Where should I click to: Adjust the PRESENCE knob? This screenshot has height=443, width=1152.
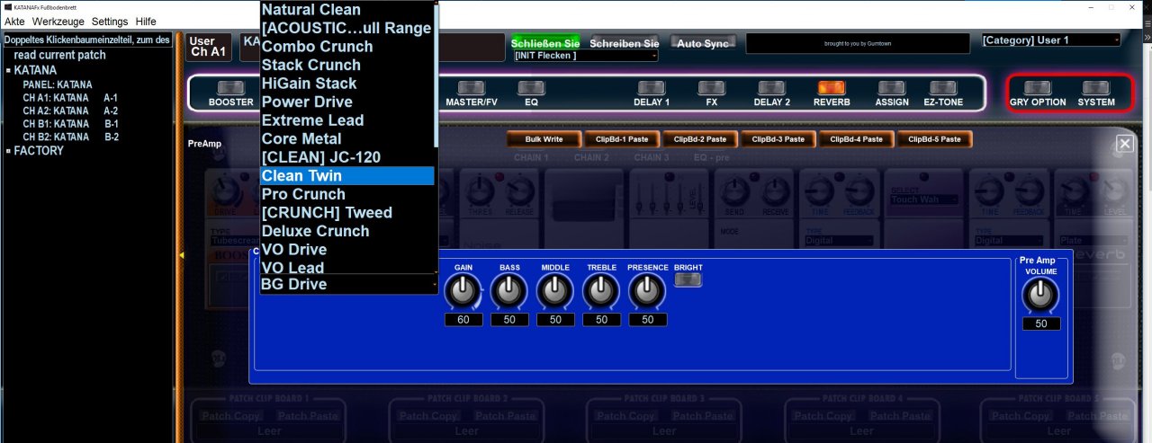coord(648,291)
